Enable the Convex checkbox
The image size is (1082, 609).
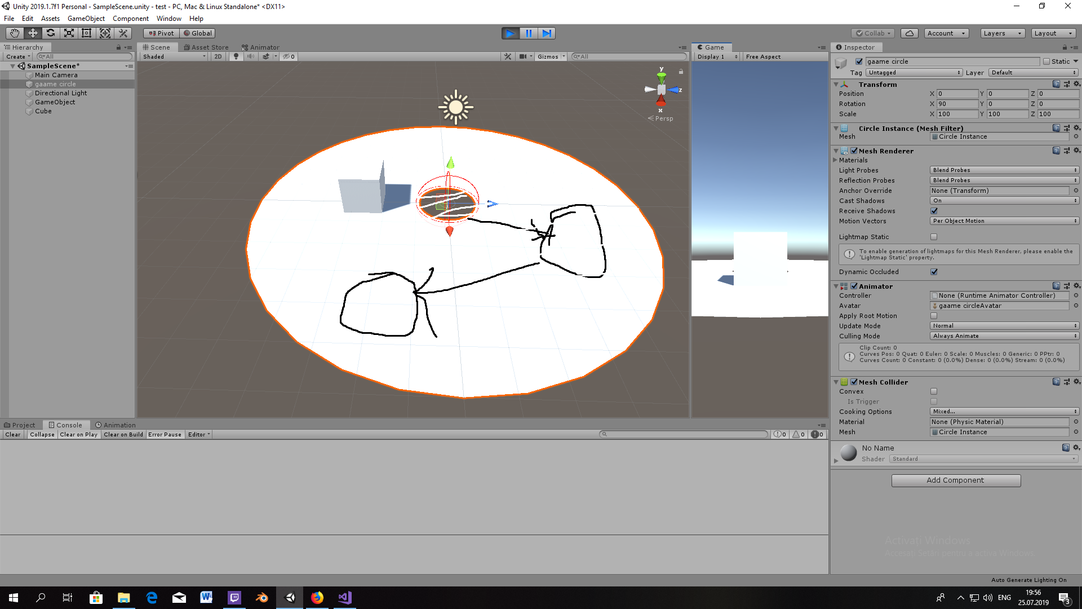click(934, 391)
